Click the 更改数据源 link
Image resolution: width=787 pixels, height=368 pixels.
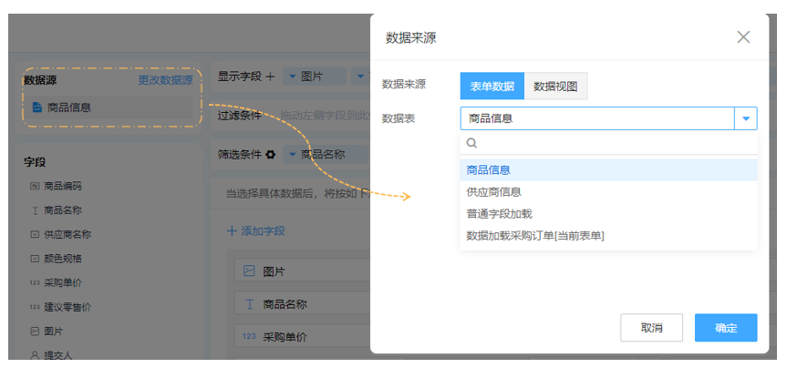pyautogui.click(x=165, y=81)
